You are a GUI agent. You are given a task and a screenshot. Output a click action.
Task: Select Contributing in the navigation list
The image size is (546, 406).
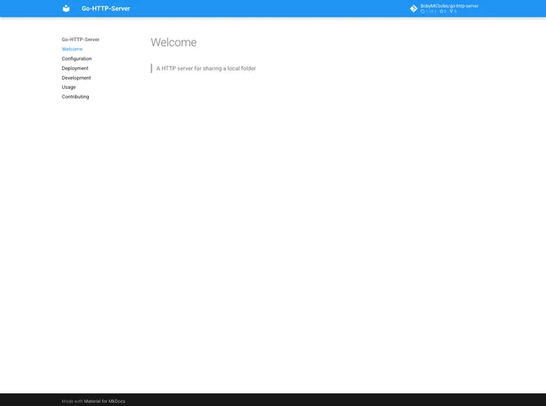pos(75,97)
